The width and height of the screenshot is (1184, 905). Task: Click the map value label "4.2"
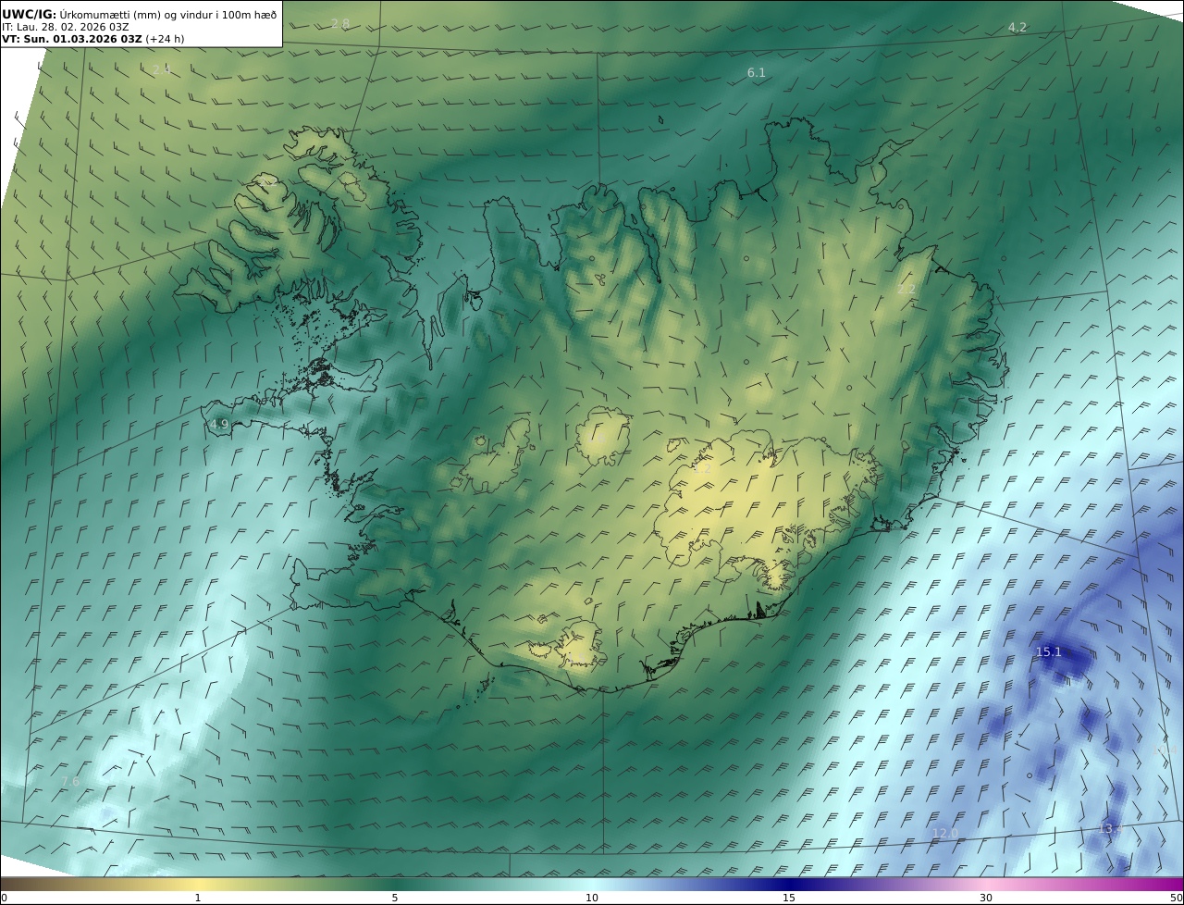1017,28
